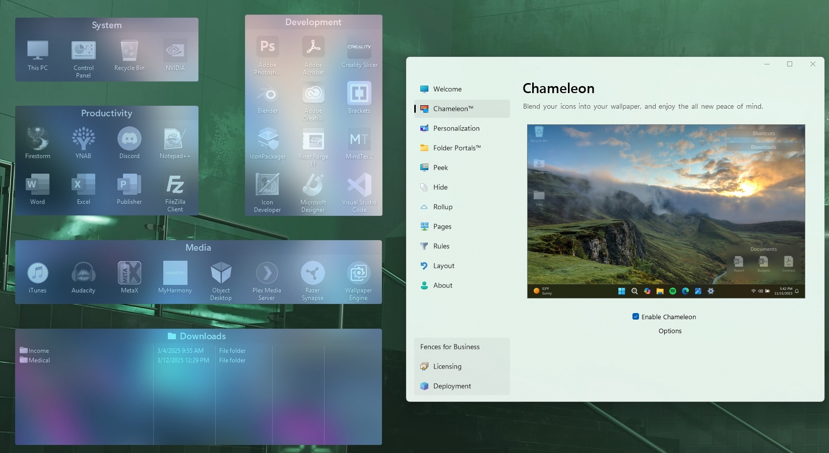Select the Income folder in Downloads
This screenshot has width=829, height=453.
point(34,351)
